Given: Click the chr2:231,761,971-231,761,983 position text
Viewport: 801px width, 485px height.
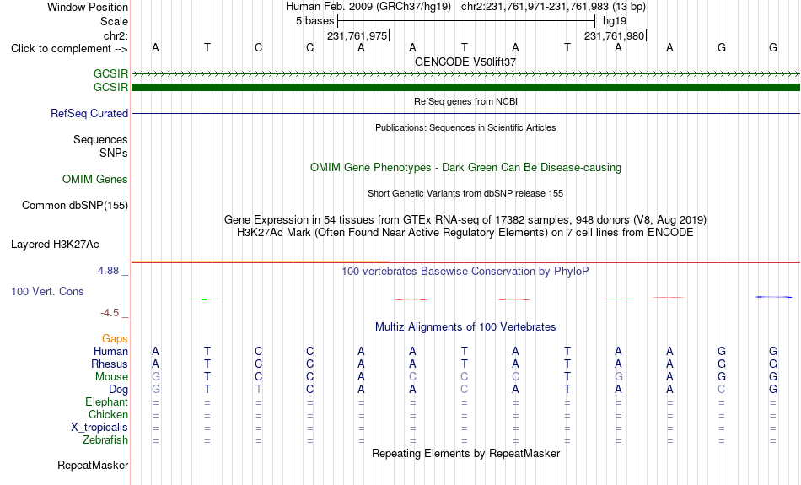Looking at the screenshot, I should point(553,7).
